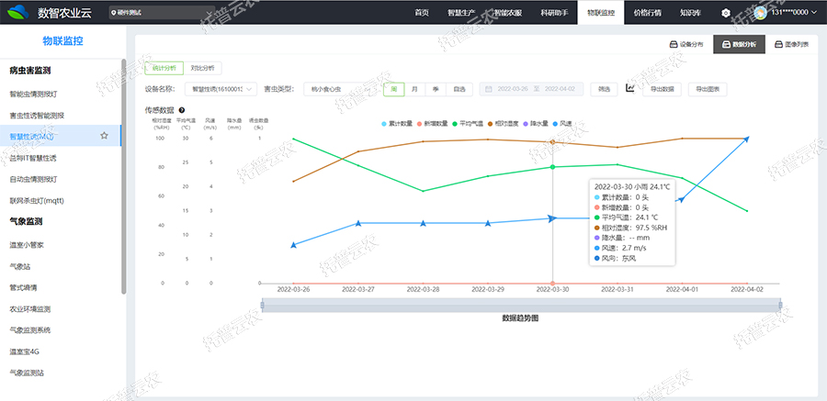Open the settings gear in the top bar
827x401 pixels.
point(725,13)
